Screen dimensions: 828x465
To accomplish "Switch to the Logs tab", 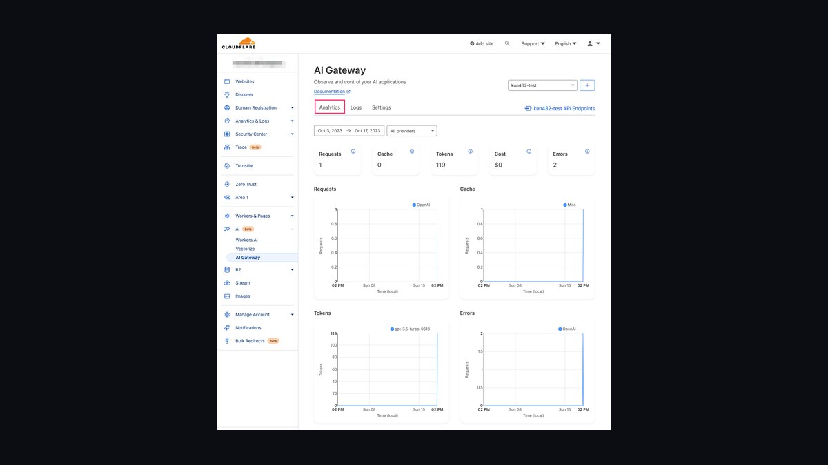I will [x=356, y=107].
